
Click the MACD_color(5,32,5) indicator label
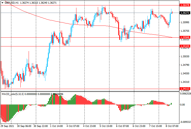click(x=13, y=94)
